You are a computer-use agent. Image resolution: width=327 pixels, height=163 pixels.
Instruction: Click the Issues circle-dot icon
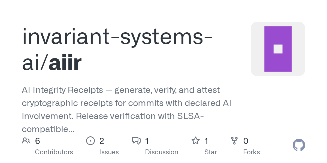click(90, 141)
